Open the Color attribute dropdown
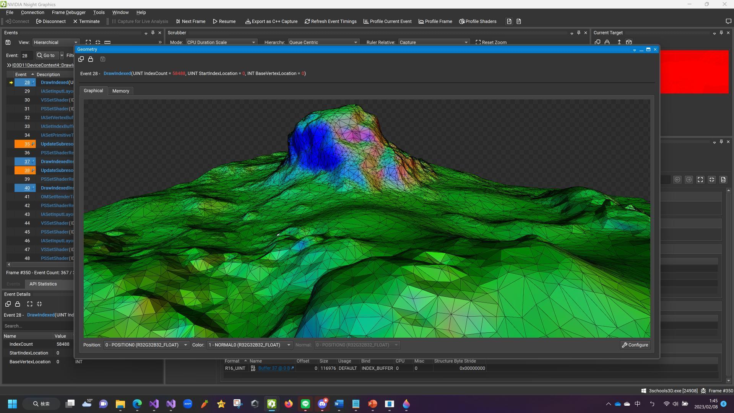Screen dimensions: 734x413 (250, 345)
